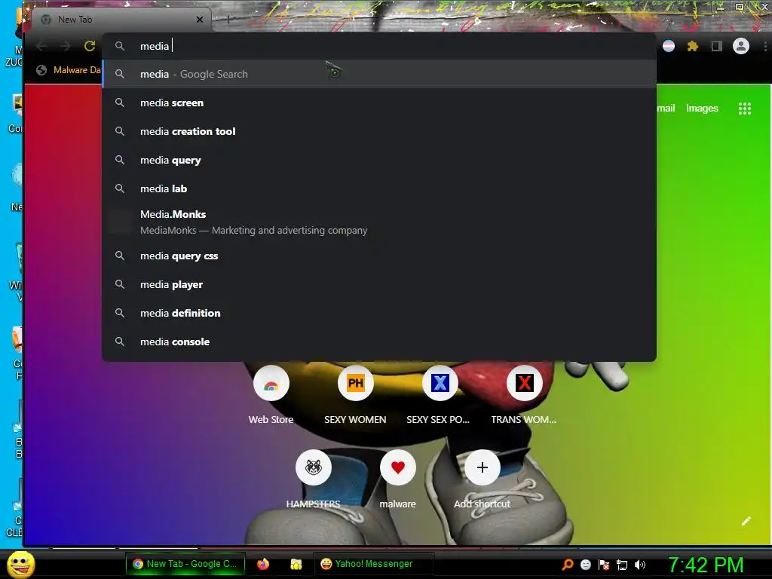772x579 pixels.
Task: Click the network tray icon
Action: (622, 565)
